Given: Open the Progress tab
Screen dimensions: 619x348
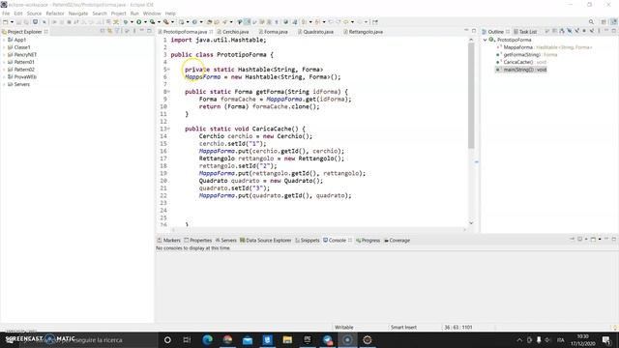Looking at the screenshot, I should (368, 240).
